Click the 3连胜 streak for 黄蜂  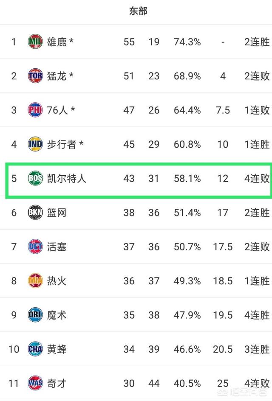(x=257, y=349)
